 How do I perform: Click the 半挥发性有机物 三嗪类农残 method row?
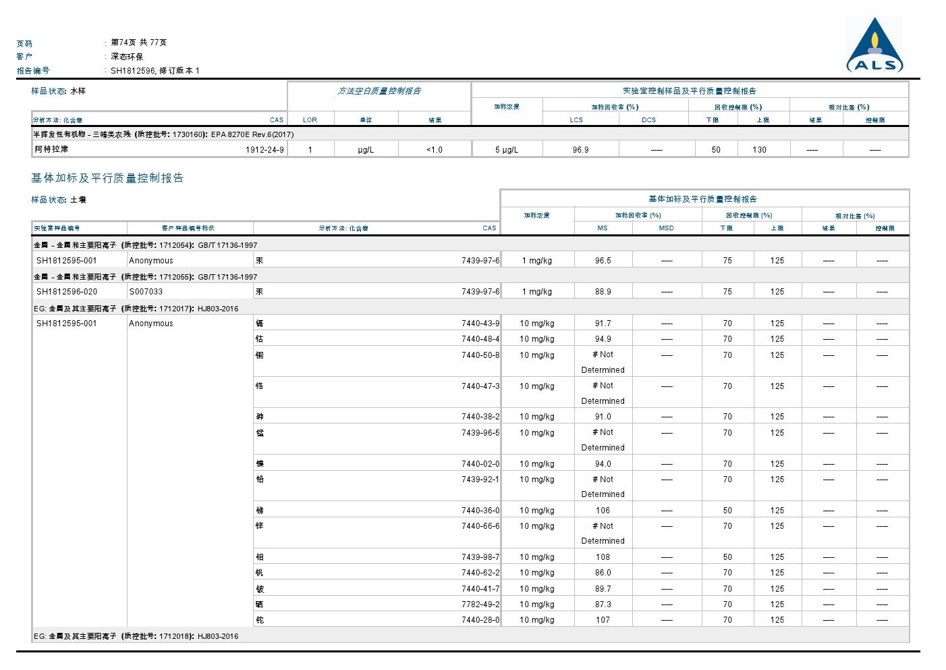click(x=163, y=134)
